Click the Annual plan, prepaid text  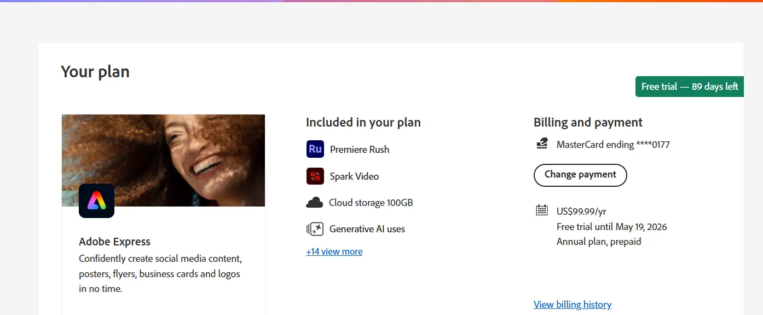(x=599, y=242)
